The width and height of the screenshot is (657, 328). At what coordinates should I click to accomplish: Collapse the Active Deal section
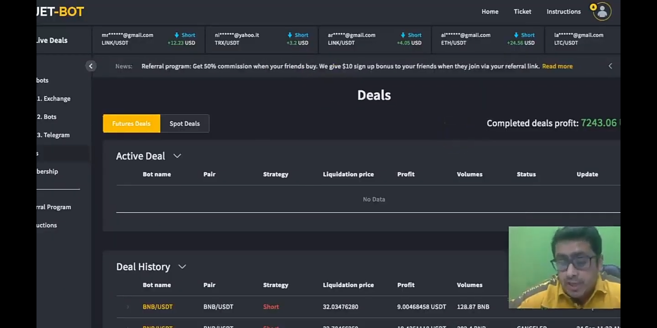[177, 156]
